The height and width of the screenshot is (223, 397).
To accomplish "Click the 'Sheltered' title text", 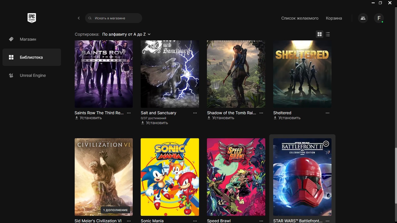I will click(x=282, y=113).
